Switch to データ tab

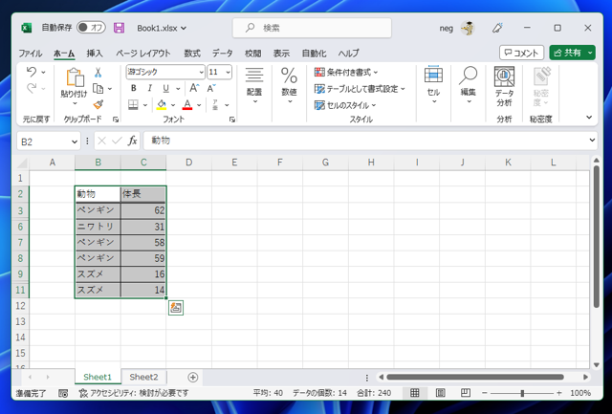(x=223, y=54)
